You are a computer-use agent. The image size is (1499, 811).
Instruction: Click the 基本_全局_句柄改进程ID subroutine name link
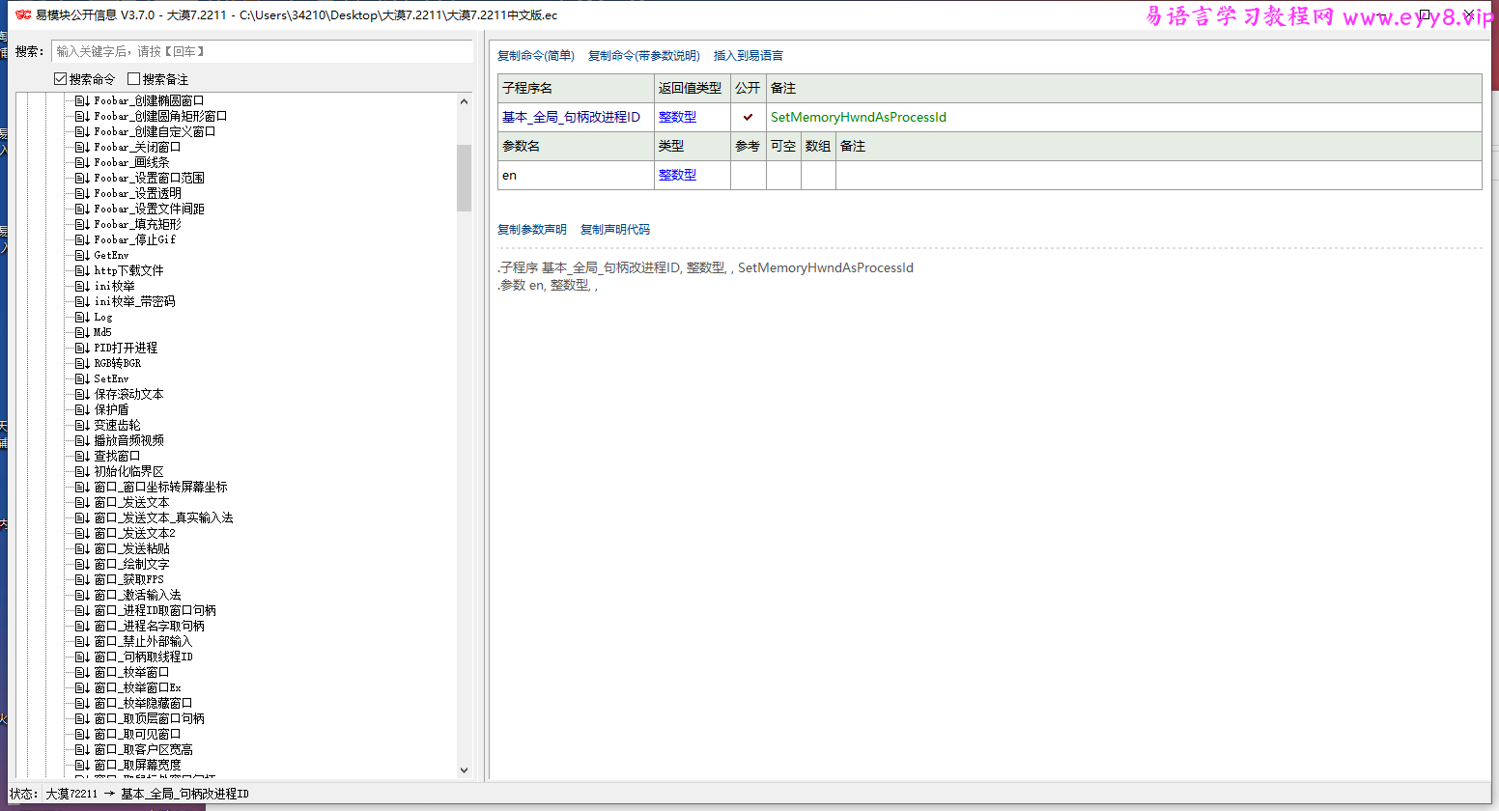click(571, 117)
